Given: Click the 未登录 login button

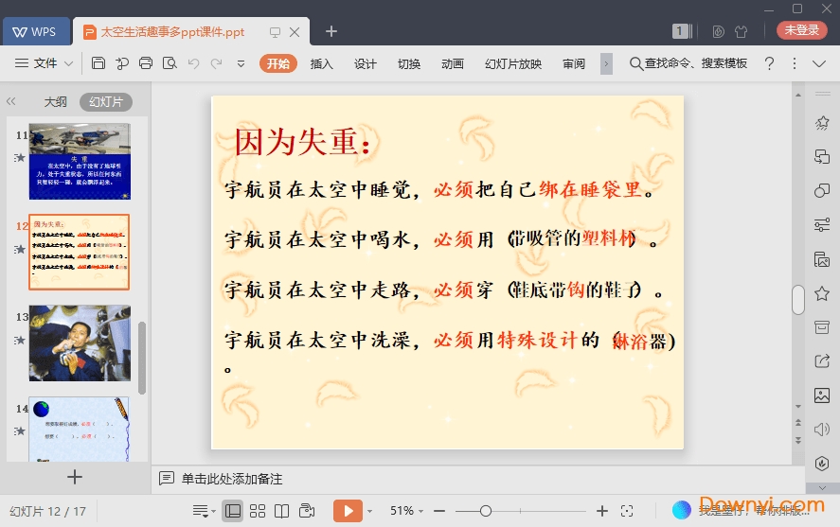Looking at the screenshot, I should coord(801,30).
